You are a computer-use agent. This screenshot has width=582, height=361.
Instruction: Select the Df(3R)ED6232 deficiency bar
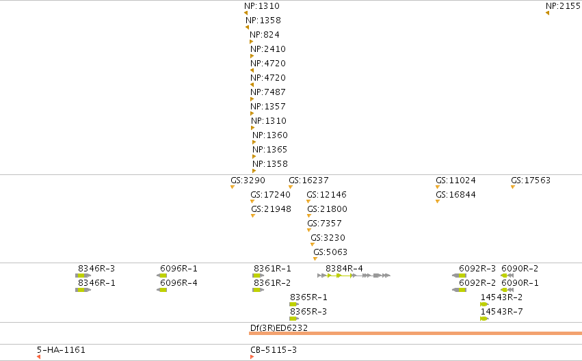tap(415, 333)
